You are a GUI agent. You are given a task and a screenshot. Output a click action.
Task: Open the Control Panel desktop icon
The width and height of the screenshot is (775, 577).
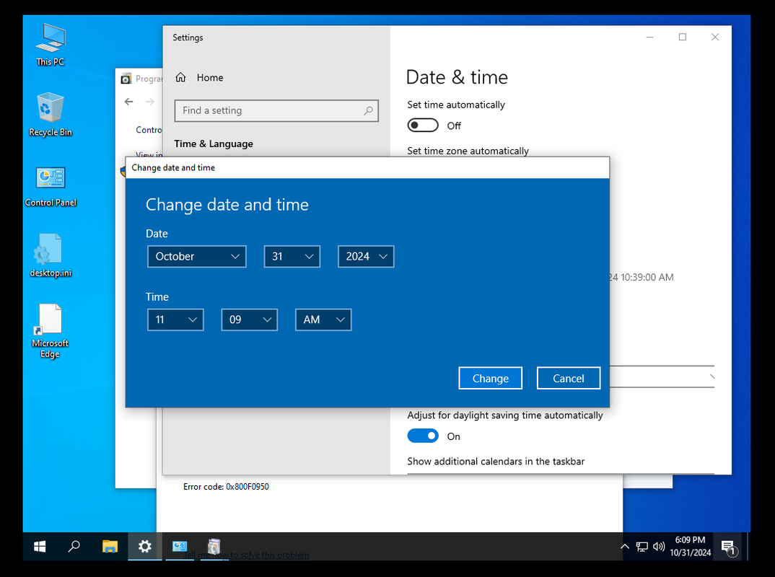pyautogui.click(x=50, y=186)
